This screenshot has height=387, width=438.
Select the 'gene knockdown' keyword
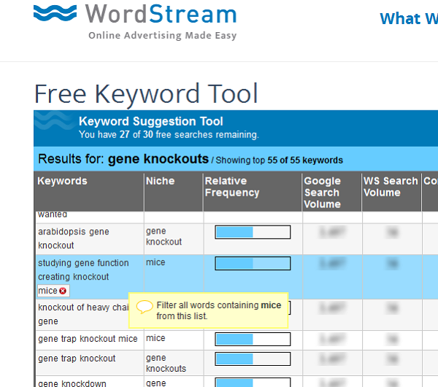tap(72, 383)
